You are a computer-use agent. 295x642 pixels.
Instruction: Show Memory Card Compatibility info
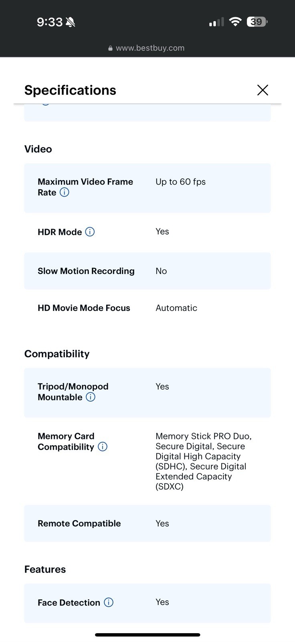(x=103, y=447)
